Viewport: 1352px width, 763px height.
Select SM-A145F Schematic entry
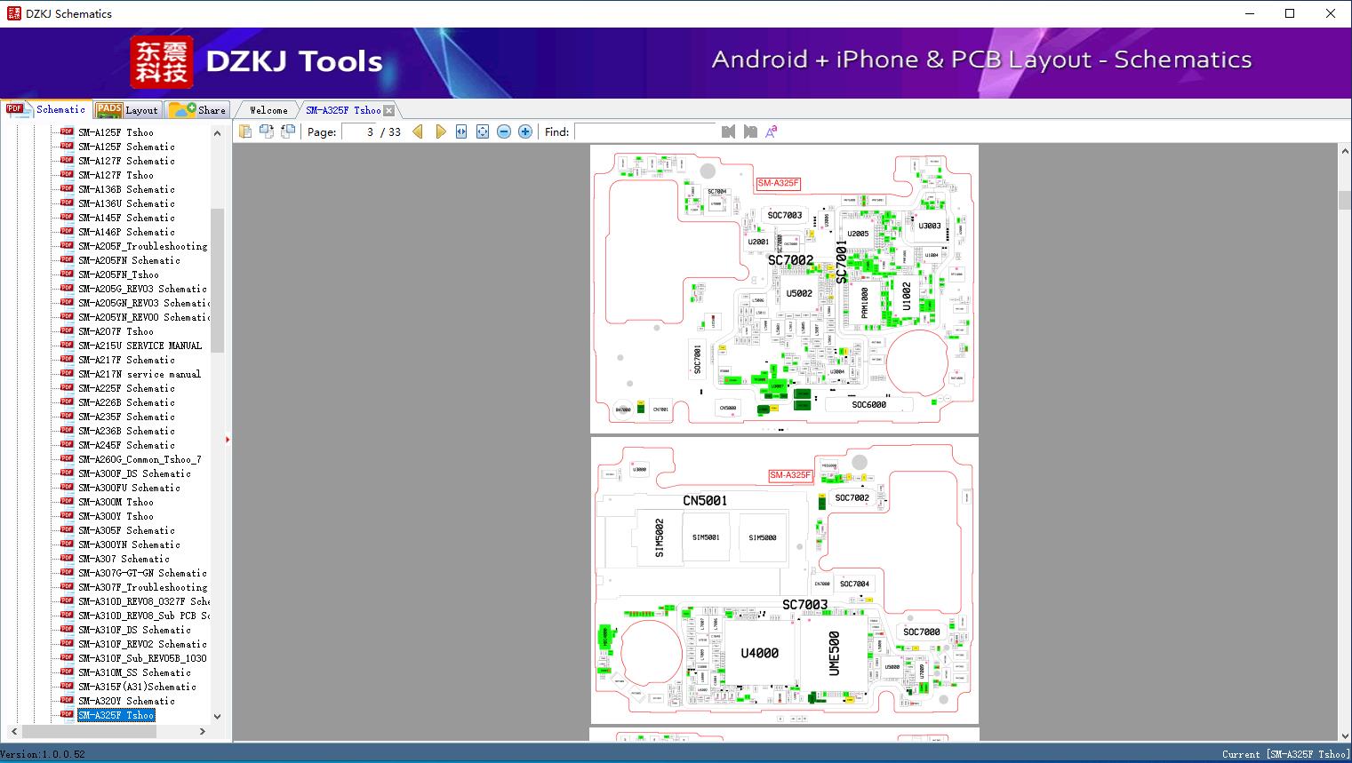pyautogui.click(x=126, y=218)
